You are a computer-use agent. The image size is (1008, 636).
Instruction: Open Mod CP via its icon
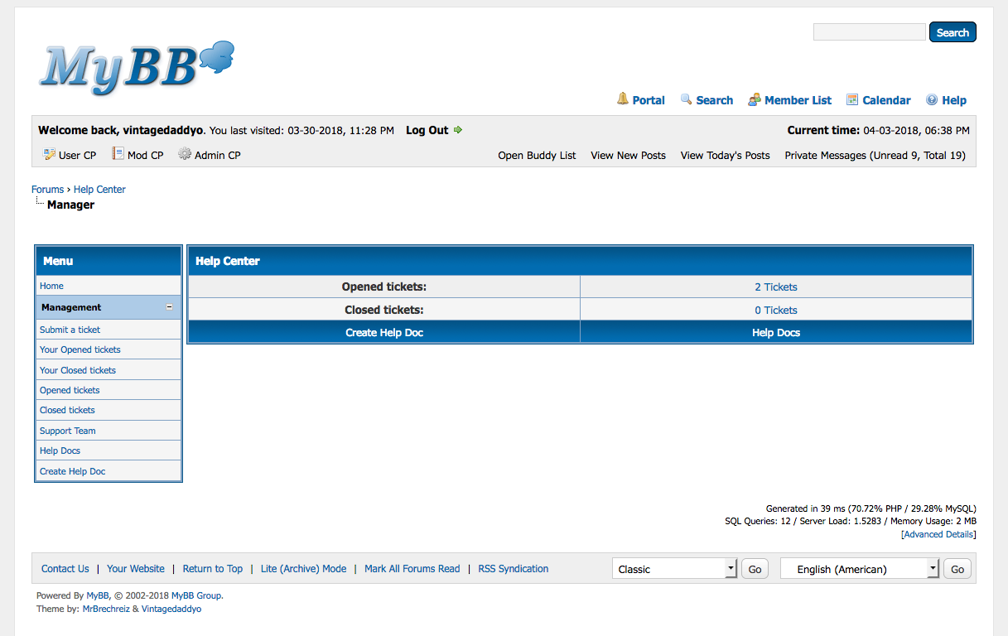[x=118, y=154]
